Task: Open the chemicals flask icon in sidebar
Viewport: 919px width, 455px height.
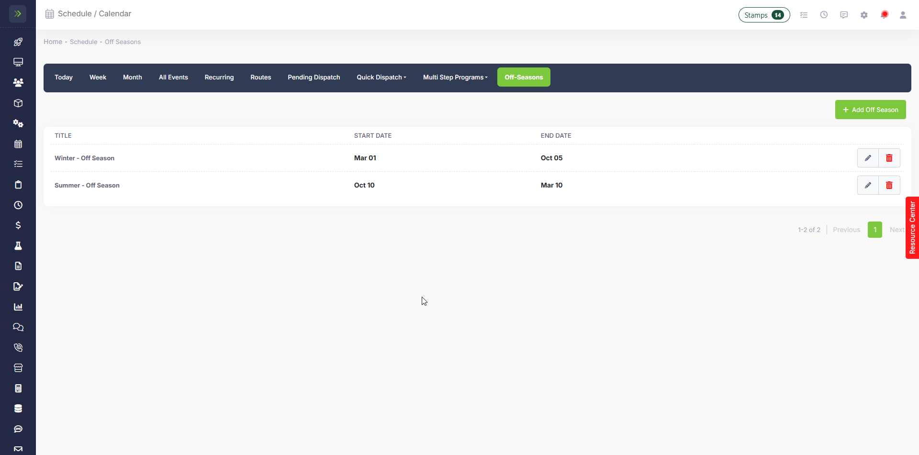Action: click(18, 245)
